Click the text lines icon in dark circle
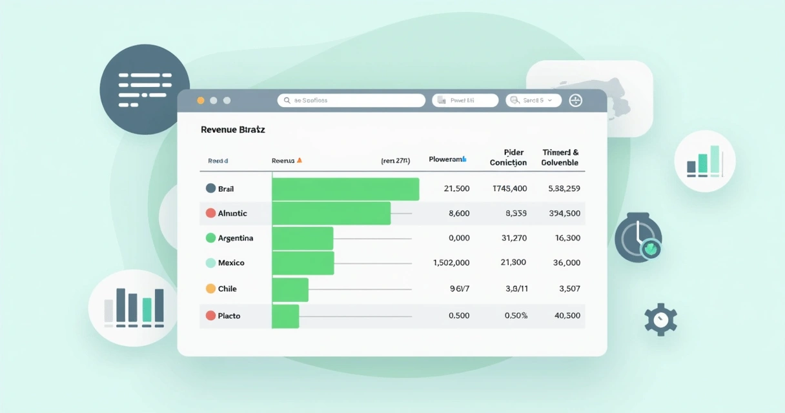The width and height of the screenshot is (785, 413). pyautogui.click(x=145, y=89)
